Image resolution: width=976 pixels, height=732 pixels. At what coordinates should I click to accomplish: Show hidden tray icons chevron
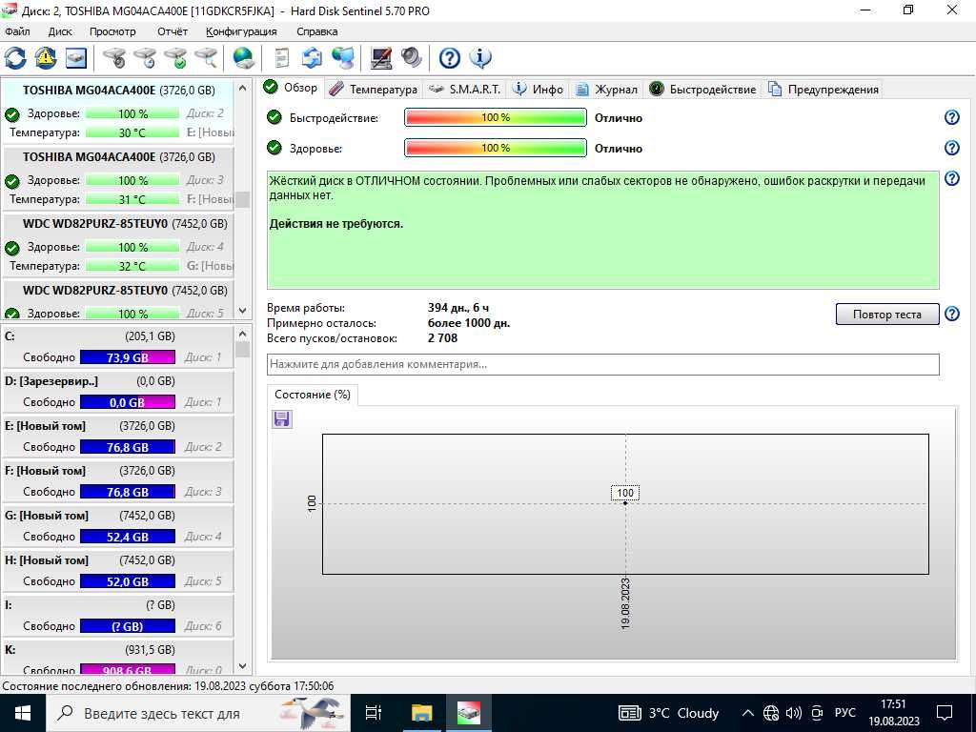(749, 713)
